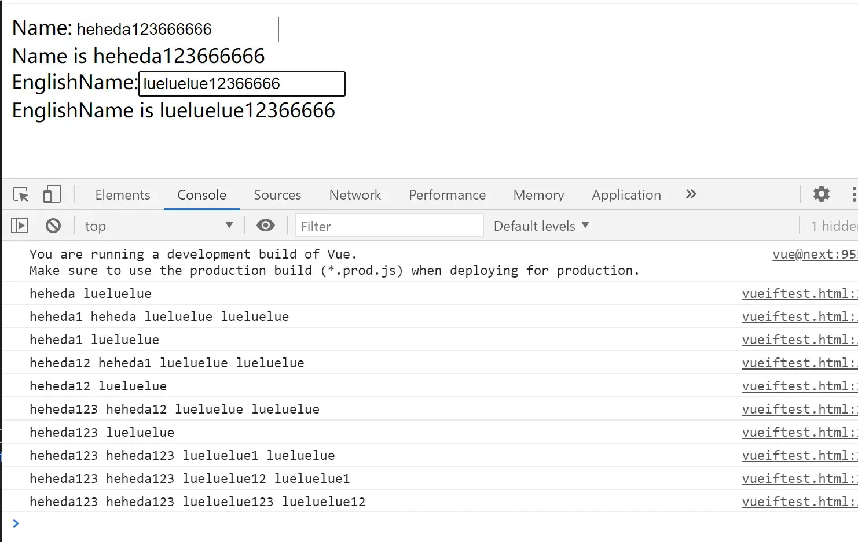858x542 pixels.
Task: Open the Performance tab
Action: click(447, 195)
